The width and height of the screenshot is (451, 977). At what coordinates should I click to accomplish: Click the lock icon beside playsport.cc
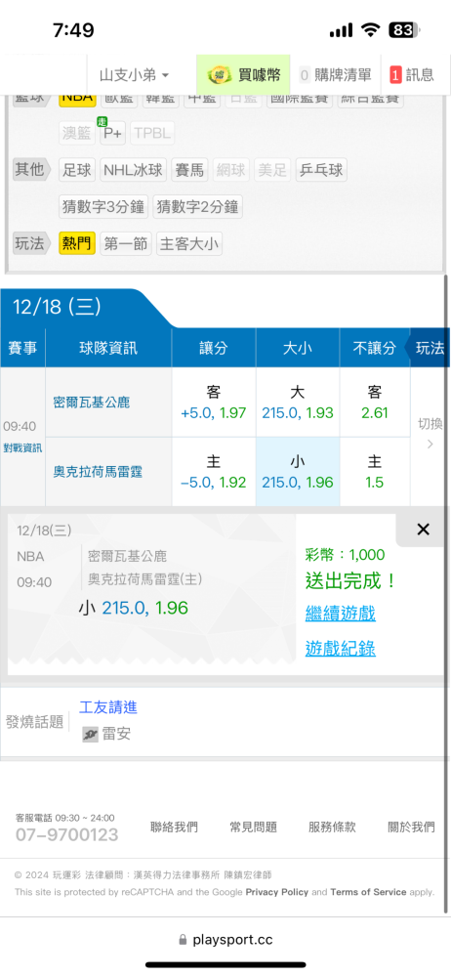coord(183,940)
